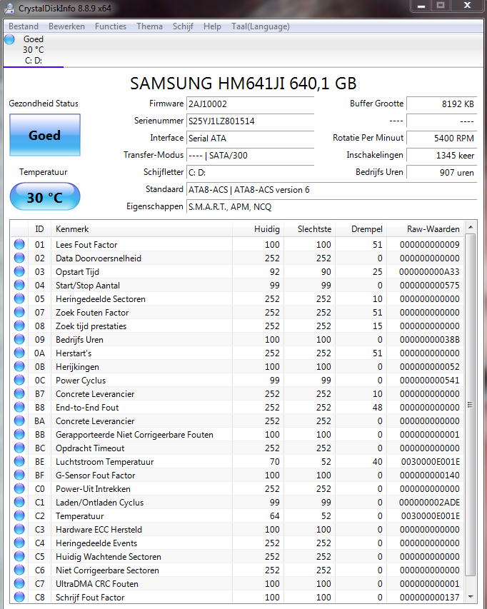The image size is (487, 609).
Task: Click status icon of Heringedeelde Events row
Action: (19, 543)
